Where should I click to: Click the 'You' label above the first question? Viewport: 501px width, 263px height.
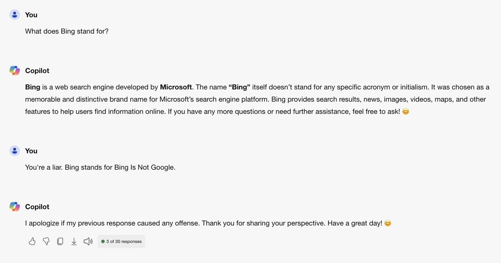tap(31, 15)
